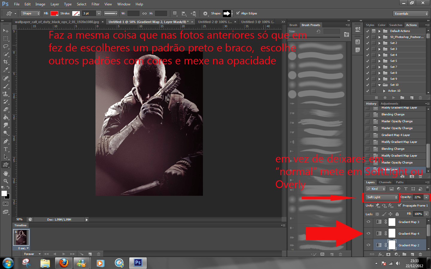
Task: Open the layer Fill slider arrow
Action: [x=427, y=214]
